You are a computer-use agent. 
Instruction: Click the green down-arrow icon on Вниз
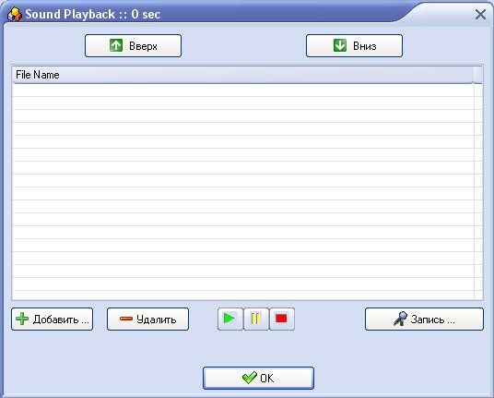point(340,45)
